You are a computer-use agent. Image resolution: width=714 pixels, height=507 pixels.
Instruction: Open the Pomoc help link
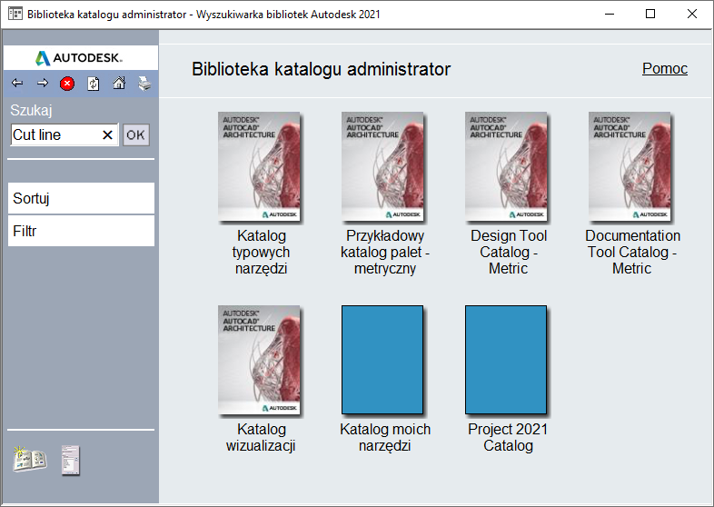coord(665,68)
